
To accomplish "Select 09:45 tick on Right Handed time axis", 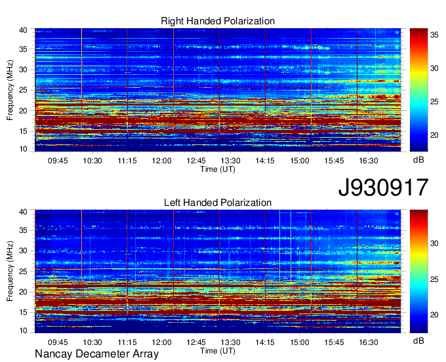I will [58, 161].
